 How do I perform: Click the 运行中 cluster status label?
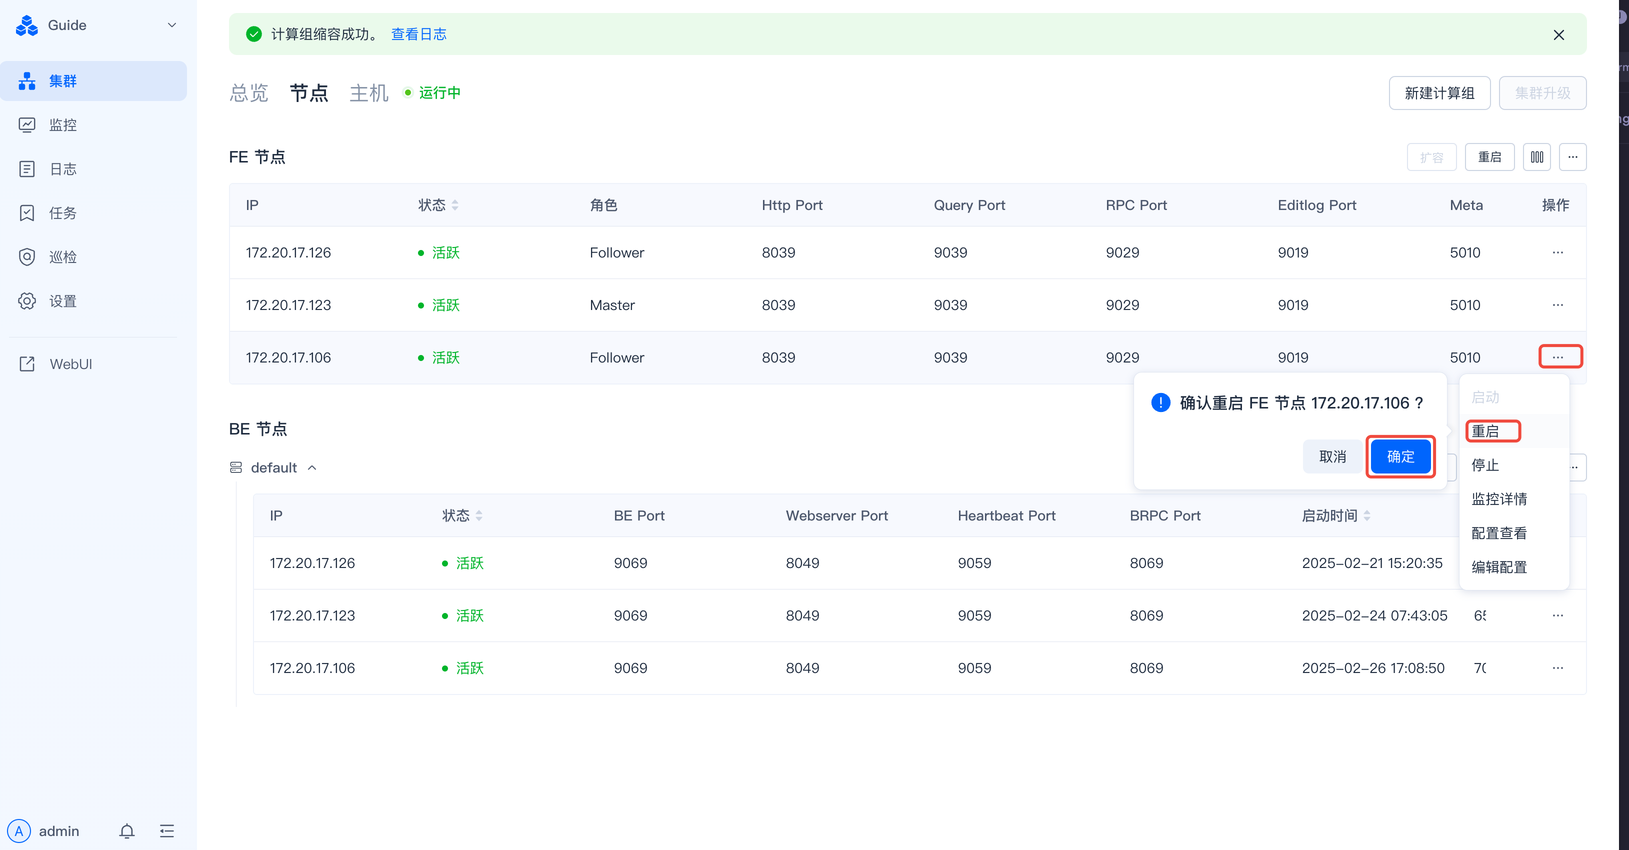[x=439, y=93]
